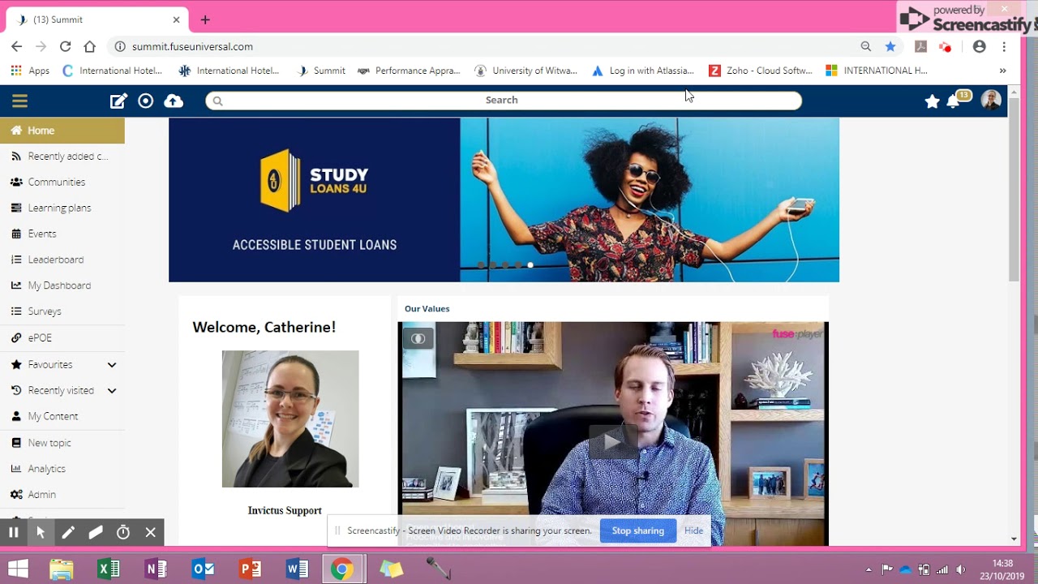
Task: Open Events in sidebar
Action: (62, 234)
